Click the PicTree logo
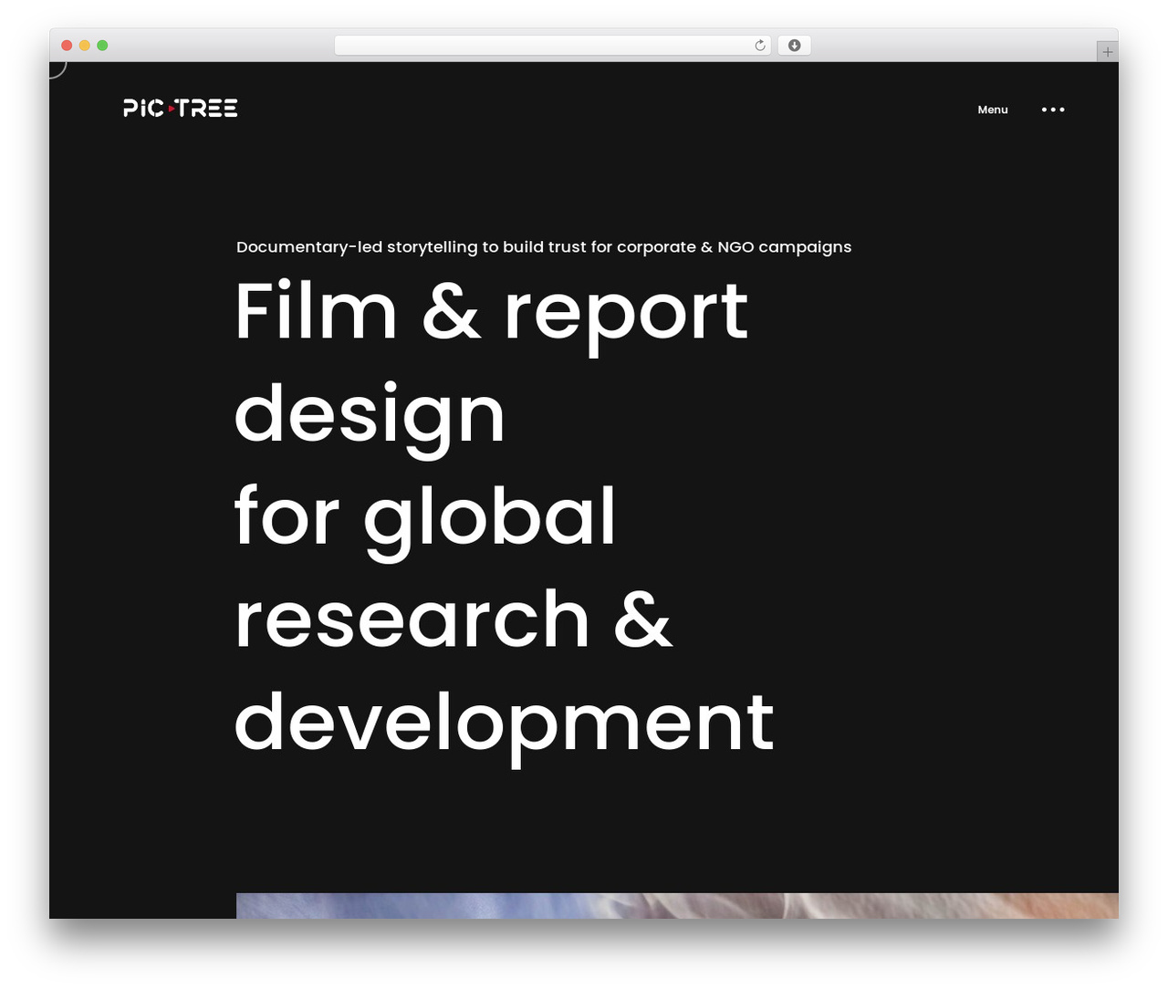 181,109
